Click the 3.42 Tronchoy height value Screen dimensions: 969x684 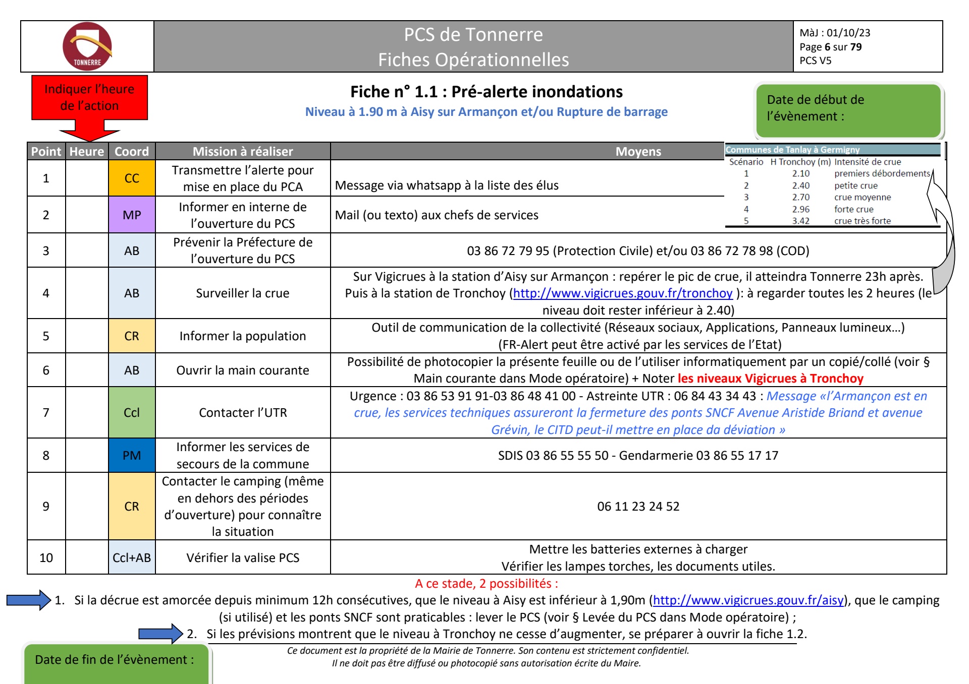tap(801, 221)
